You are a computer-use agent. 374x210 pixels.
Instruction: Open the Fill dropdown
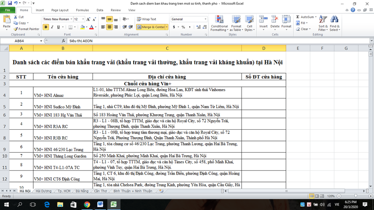click(x=302, y=23)
